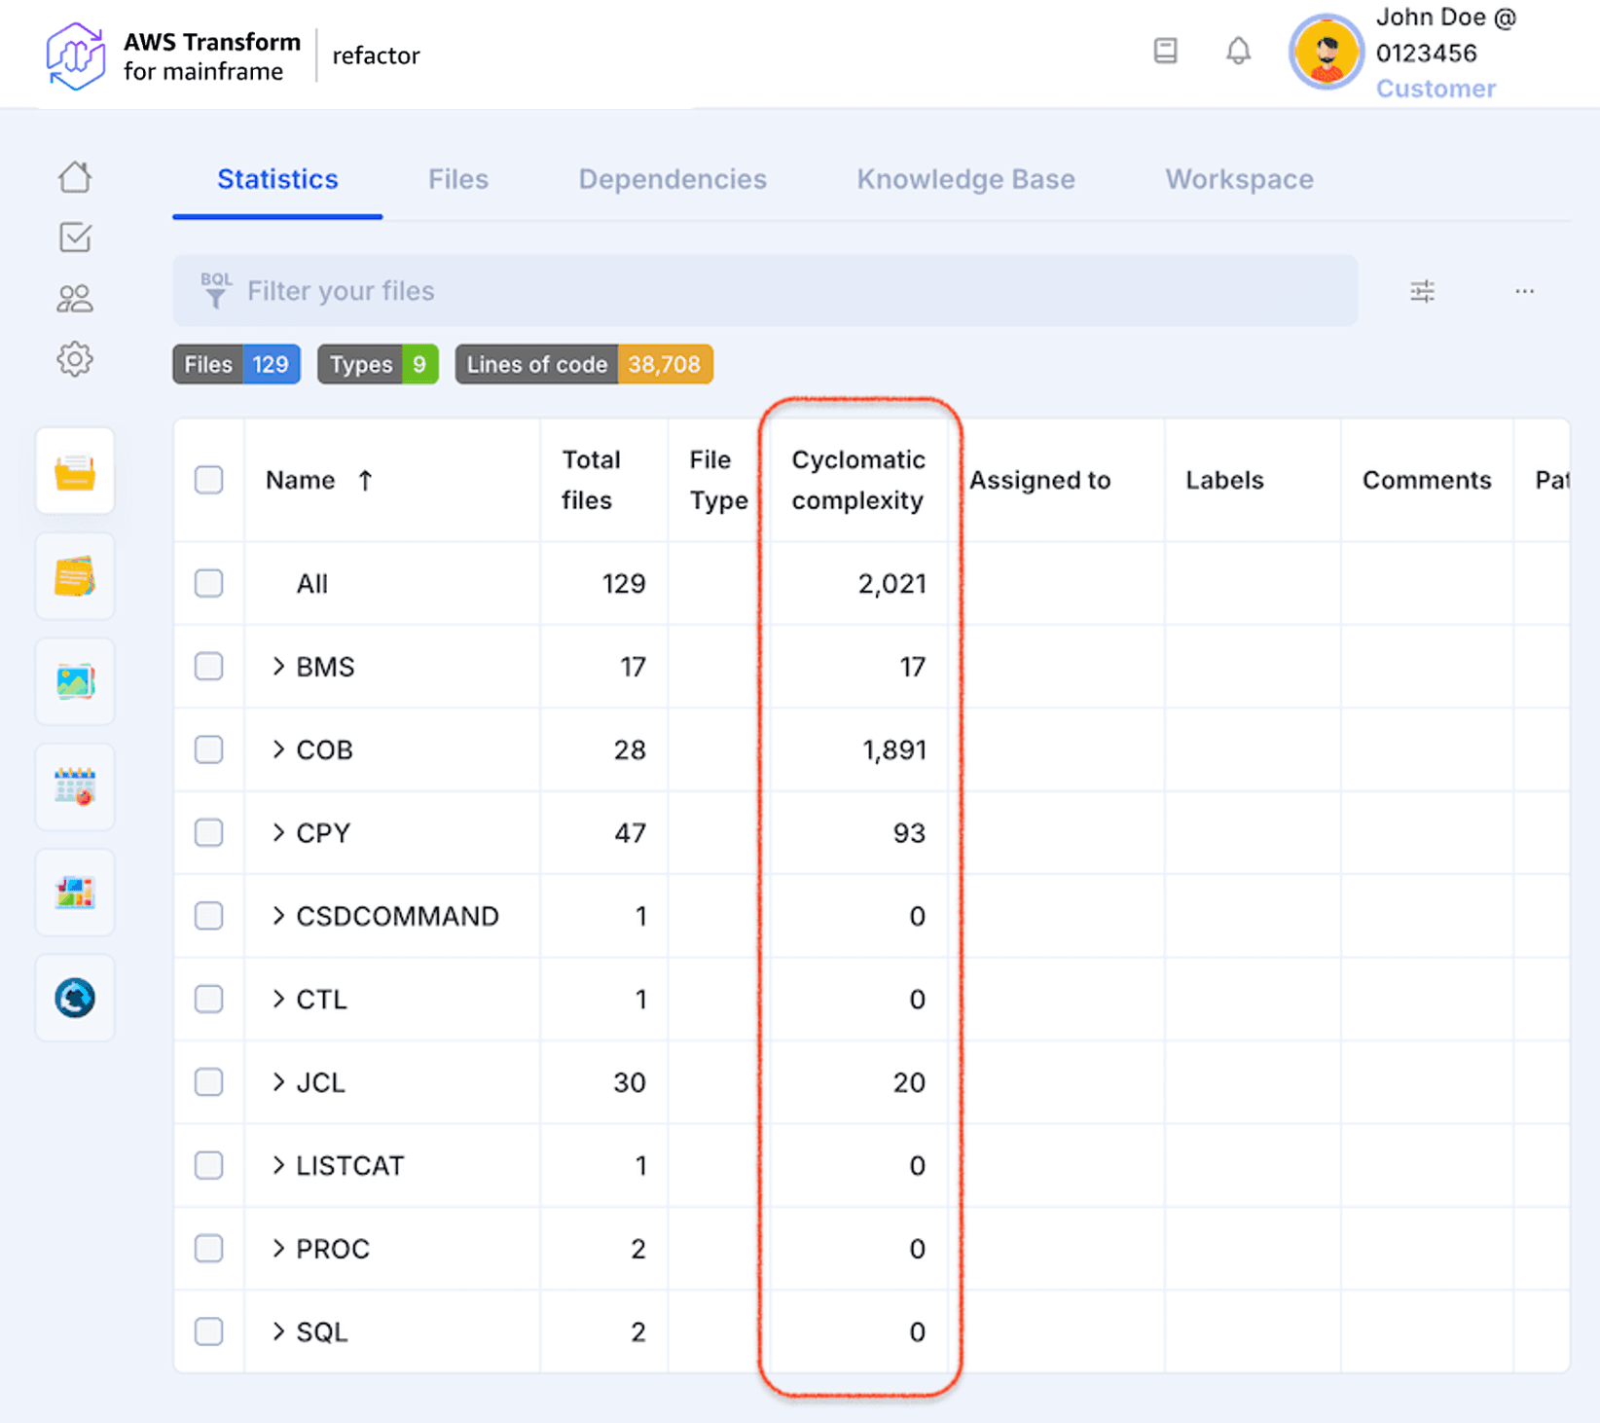Select the calendar app icon in sidebar
The width and height of the screenshot is (1600, 1423).
(75, 786)
